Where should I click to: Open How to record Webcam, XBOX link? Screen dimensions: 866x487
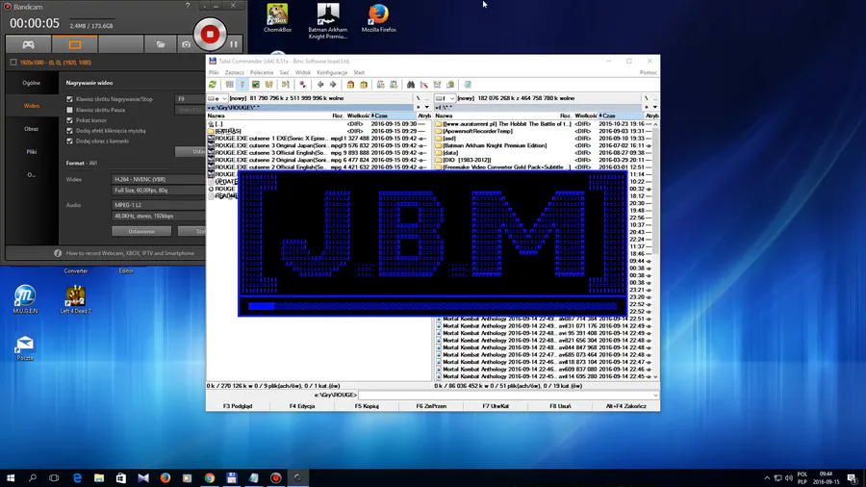tap(130, 253)
